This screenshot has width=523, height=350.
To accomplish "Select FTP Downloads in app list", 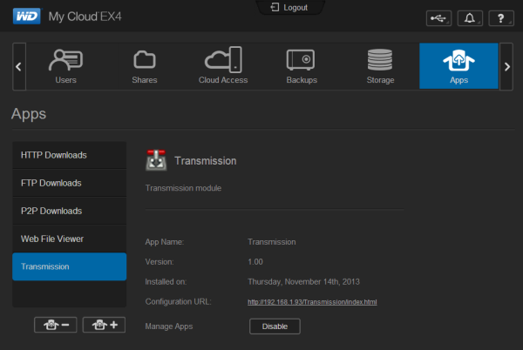I will tap(70, 183).
